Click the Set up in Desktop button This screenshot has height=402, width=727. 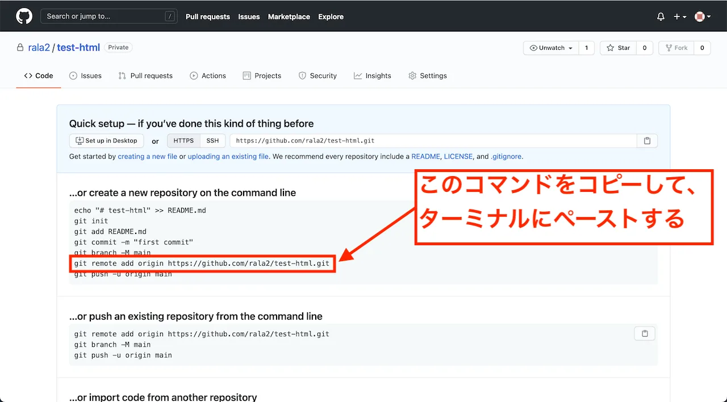click(106, 140)
